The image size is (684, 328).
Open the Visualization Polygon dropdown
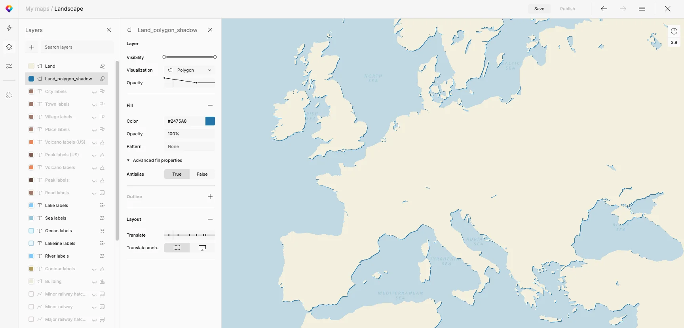click(190, 70)
